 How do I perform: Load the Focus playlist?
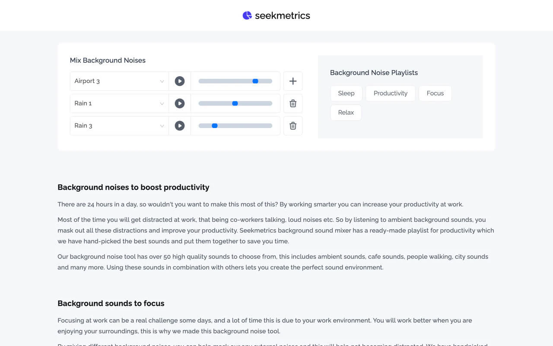coord(435,93)
